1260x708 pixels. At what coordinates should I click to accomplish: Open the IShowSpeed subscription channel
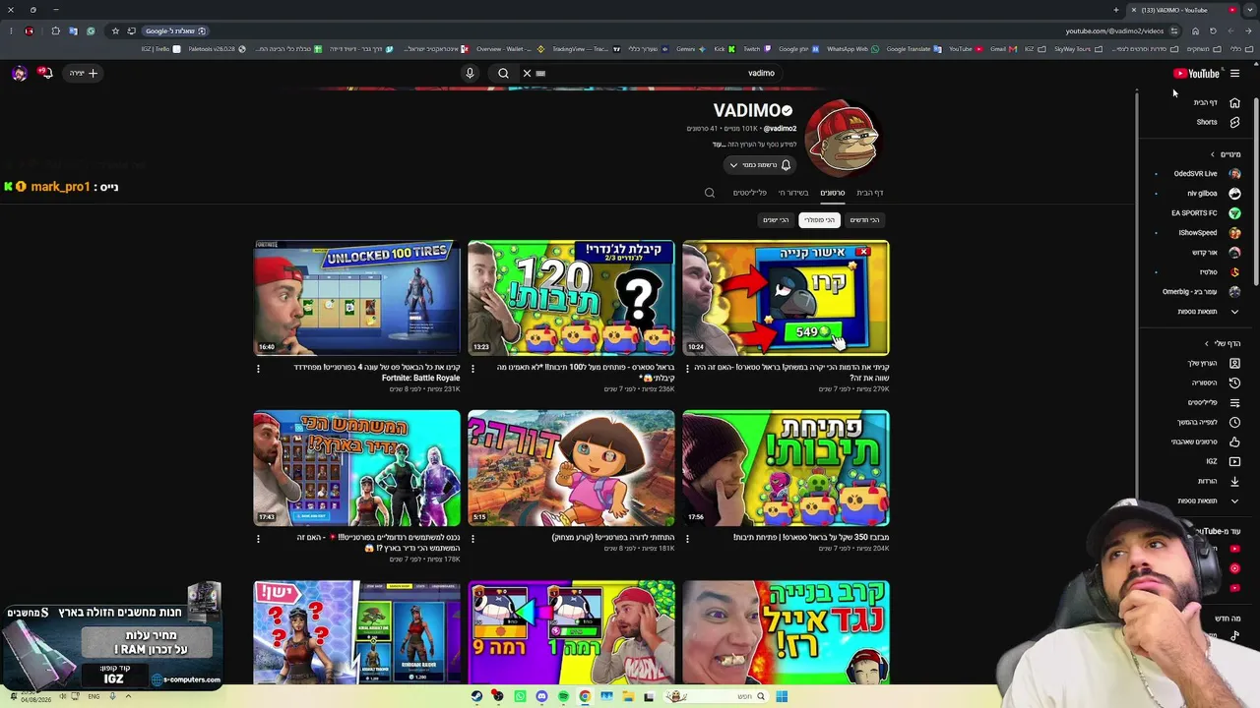point(1209,233)
